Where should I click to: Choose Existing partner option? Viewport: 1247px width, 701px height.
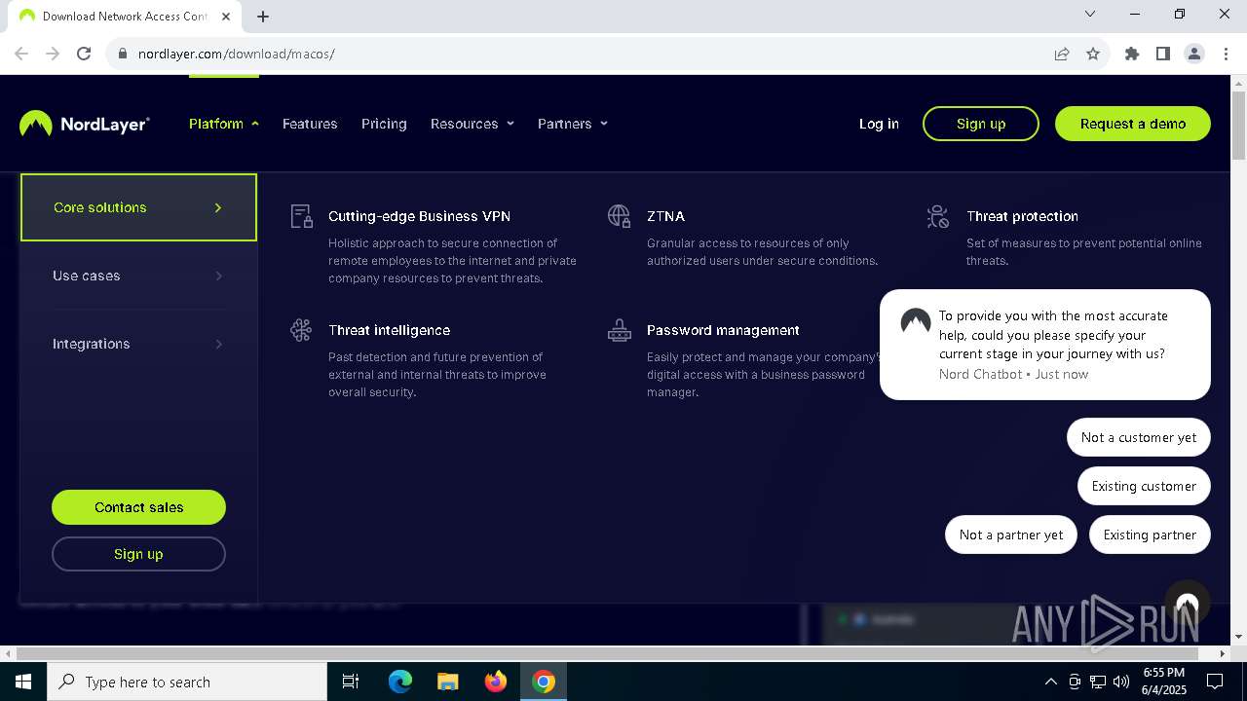tap(1150, 535)
